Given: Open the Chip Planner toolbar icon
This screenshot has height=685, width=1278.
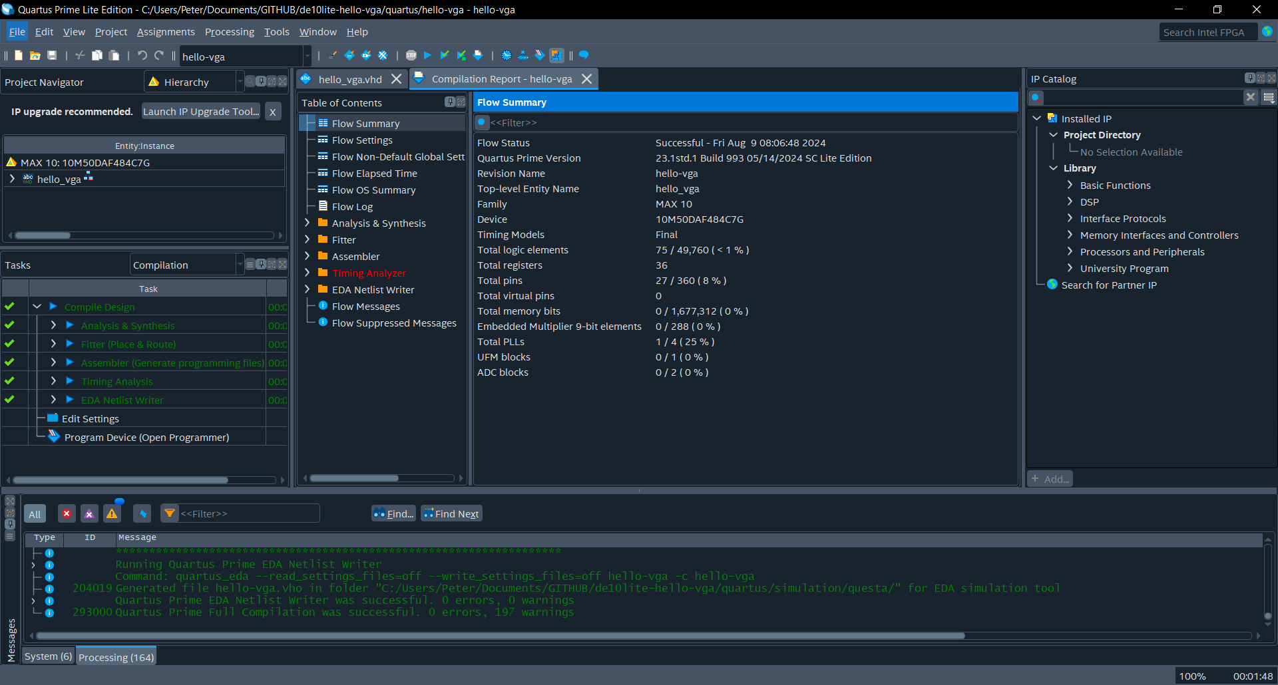Looking at the screenshot, I should [x=383, y=56].
